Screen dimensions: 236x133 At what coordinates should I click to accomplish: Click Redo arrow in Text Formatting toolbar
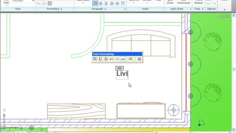click(x=117, y=59)
